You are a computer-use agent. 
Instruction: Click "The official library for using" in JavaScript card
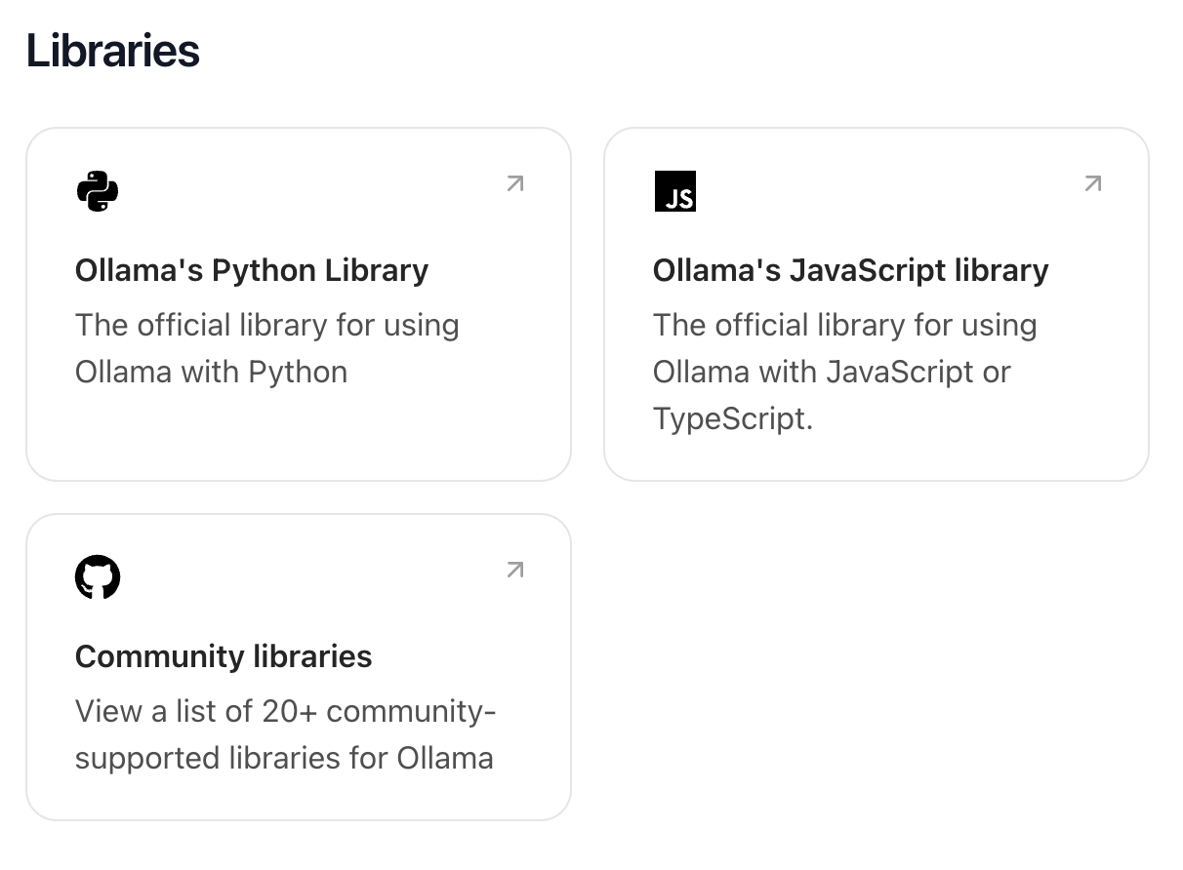click(x=844, y=325)
